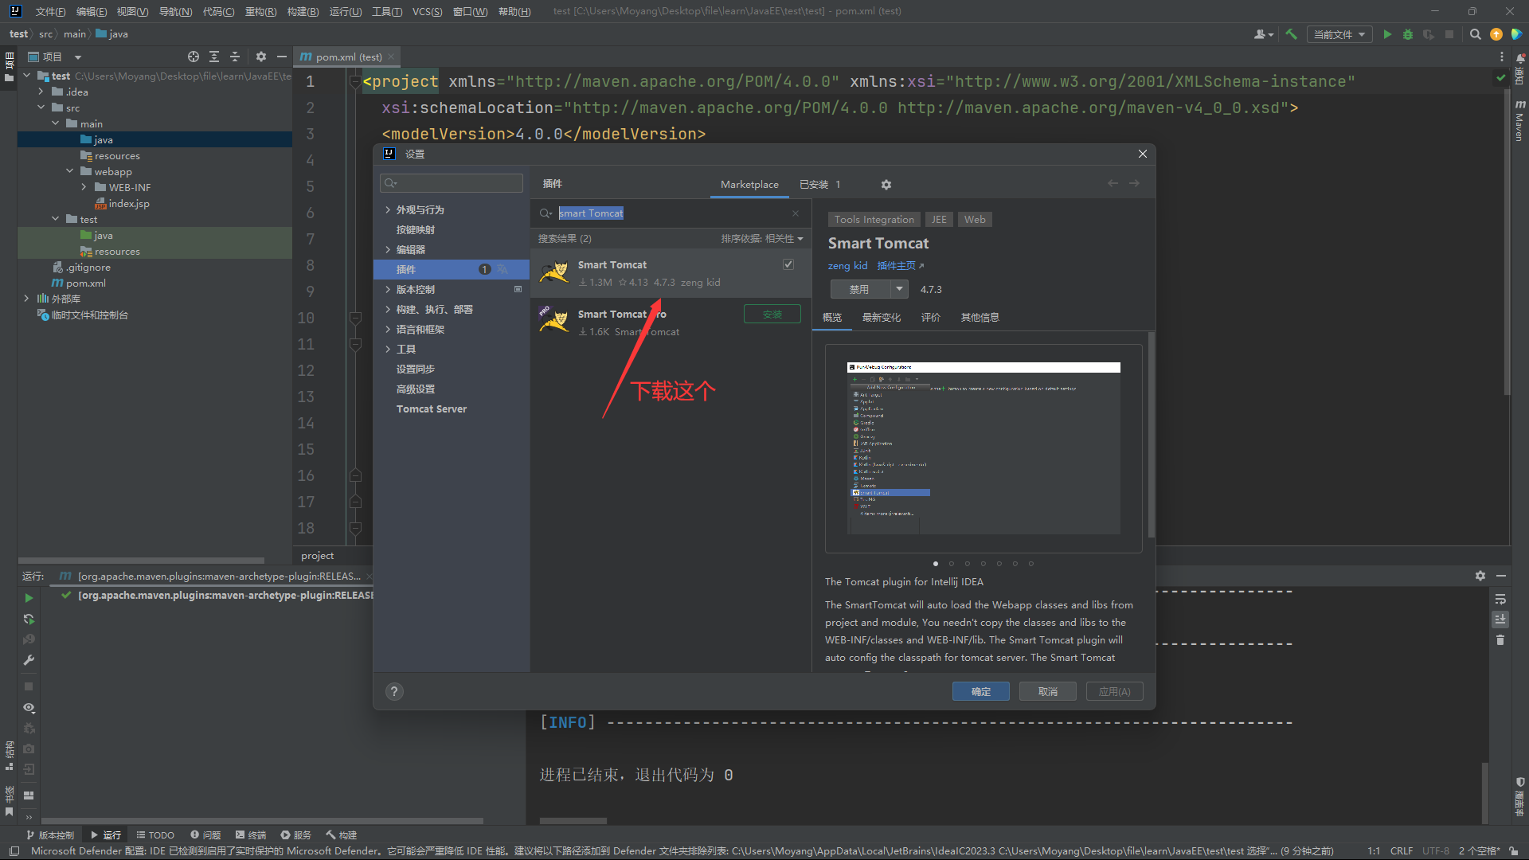This screenshot has width=1529, height=860.
Task: Expand WEB-INF folder in project tree
Action: click(x=84, y=187)
